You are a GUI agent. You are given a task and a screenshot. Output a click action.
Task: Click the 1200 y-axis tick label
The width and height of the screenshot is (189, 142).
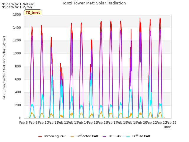point(17,41)
